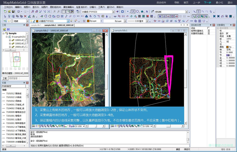Click the Save disk icon in toolbar

click(x=13, y=11)
